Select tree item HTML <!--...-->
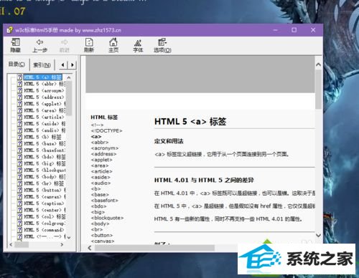The image size is (359, 278). [x=45, y=236]
